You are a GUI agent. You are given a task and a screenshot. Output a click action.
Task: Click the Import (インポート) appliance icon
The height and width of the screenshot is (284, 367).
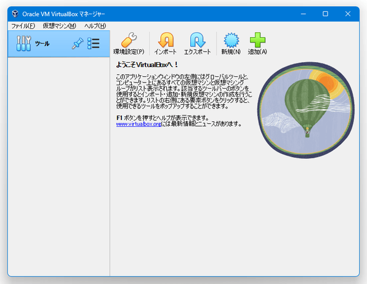[166, 40]
